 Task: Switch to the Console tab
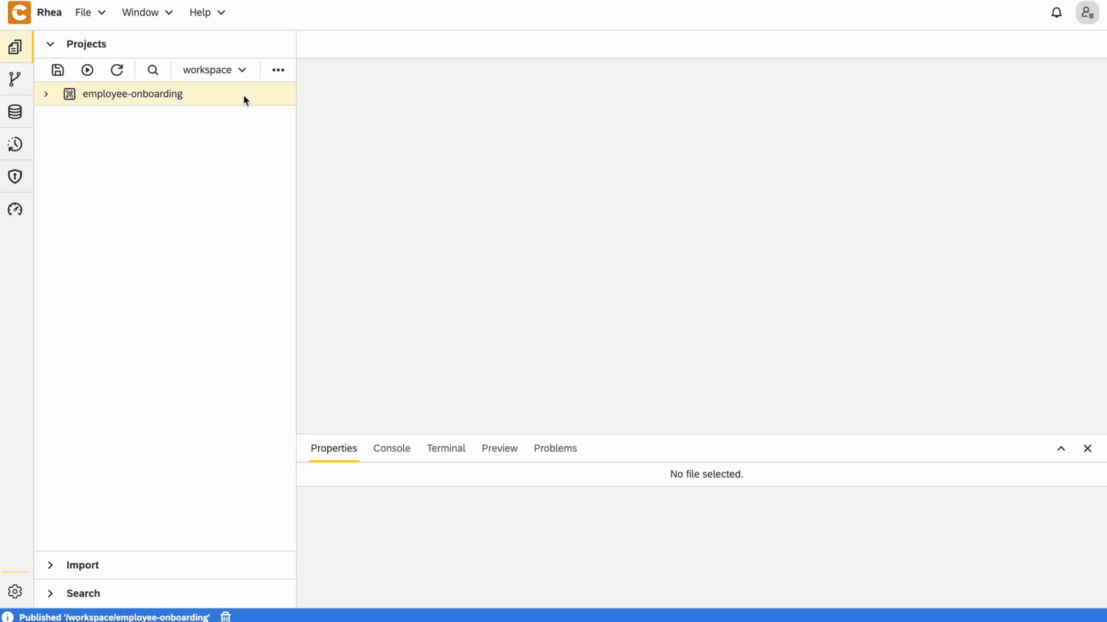coord(391,448)
